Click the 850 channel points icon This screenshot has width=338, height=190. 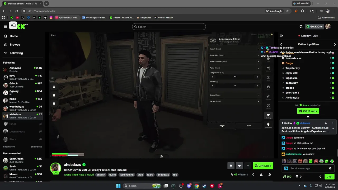coord(287,177)
